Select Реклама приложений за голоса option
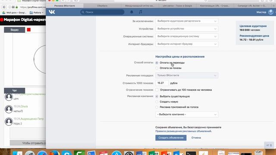 pos(157,107)
